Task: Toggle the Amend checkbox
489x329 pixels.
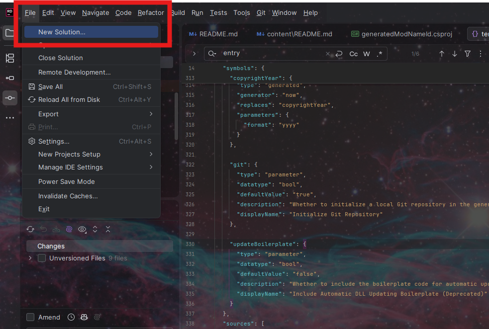Action: [30, 317]
